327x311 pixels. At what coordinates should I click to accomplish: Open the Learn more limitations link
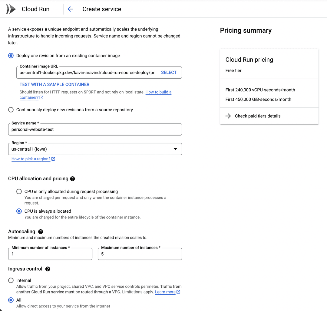(x=165, y=292)
